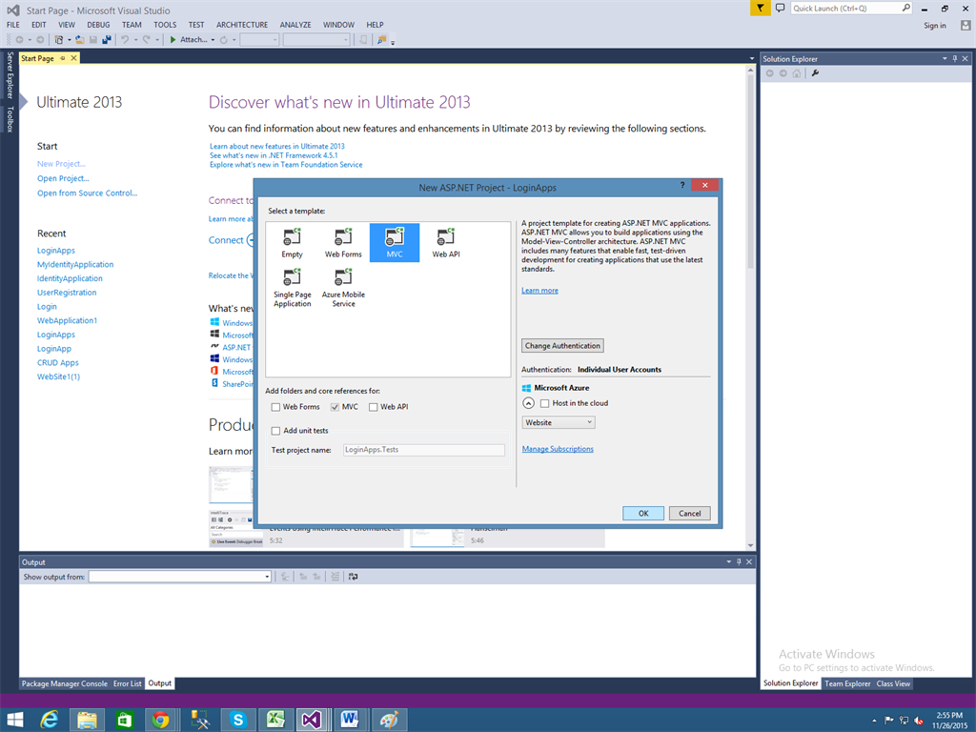Open Google Chrome from taskbar
976x732 pixels.
(x=160, y=721)
